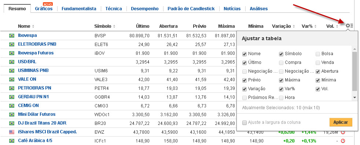The width and height of the screenshot is (360, 145).
Task: Check Ajuste a largura da coluna
Action: click(x=244, y=123)
